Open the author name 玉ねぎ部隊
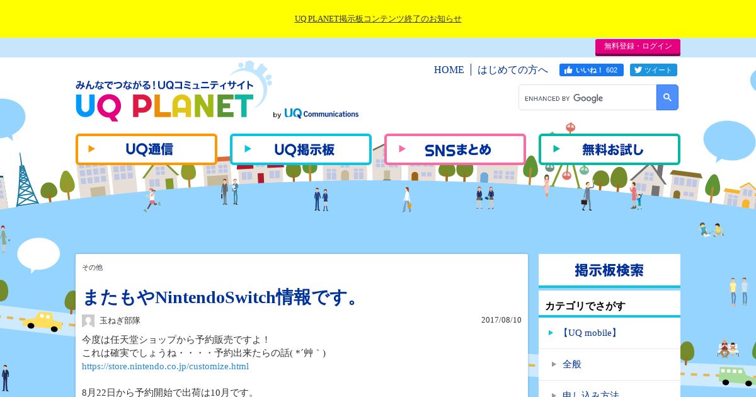The width and height of the screenshot is (756, 397). [x=120, y=321]
